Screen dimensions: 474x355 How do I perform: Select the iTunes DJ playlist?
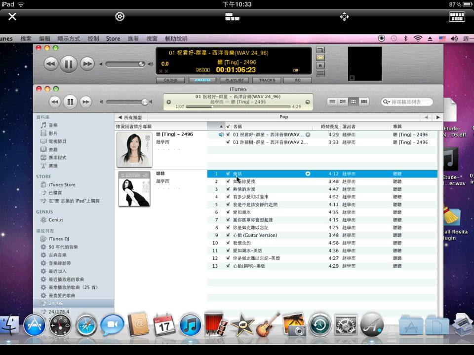click(x=59, y=239)
